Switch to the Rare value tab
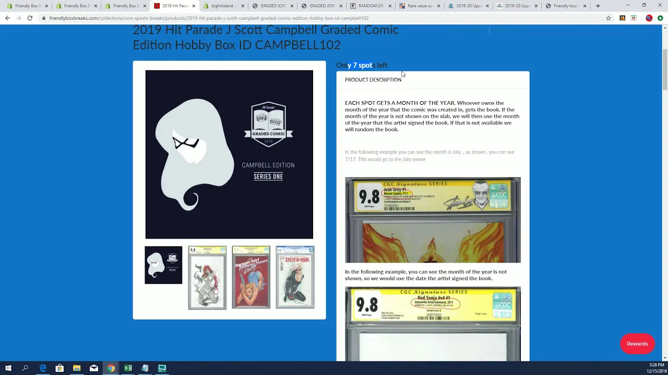This screenshot has height=375, width=668. tap(420, 6)
